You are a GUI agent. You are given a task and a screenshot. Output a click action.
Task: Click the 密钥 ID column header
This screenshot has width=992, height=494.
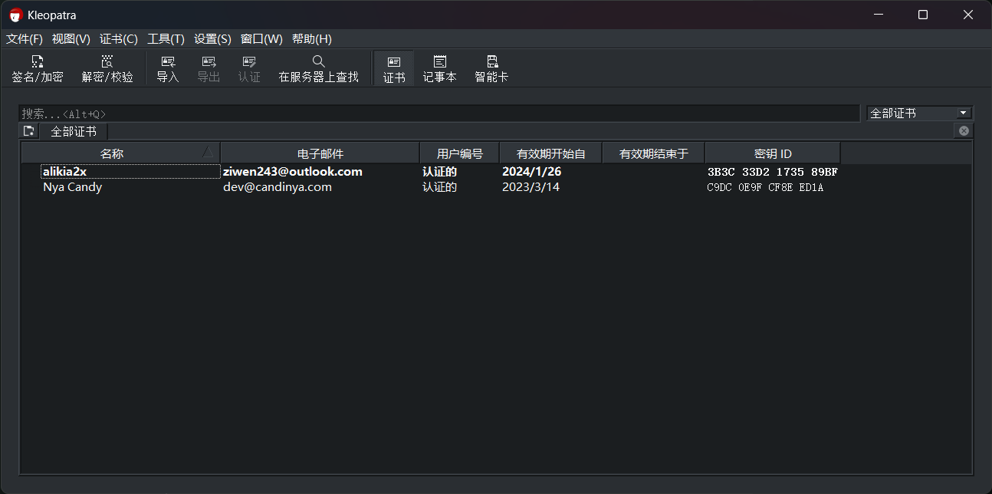pyautogui.click(x=772, y=153)
